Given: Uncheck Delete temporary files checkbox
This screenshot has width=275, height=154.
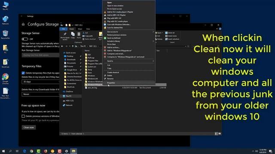Looking at the screenshot, I should [x=23, y=73].
